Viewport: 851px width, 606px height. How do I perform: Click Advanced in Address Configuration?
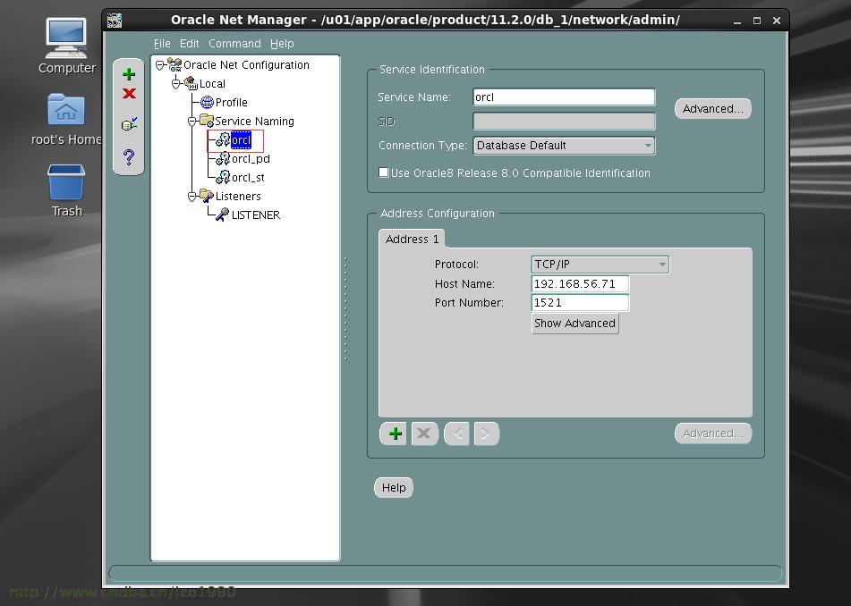(712, 433)
